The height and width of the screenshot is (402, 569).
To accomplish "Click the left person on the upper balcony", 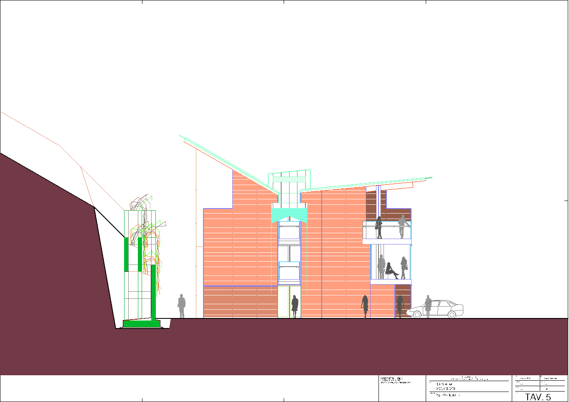I will [x=379, y=227].
